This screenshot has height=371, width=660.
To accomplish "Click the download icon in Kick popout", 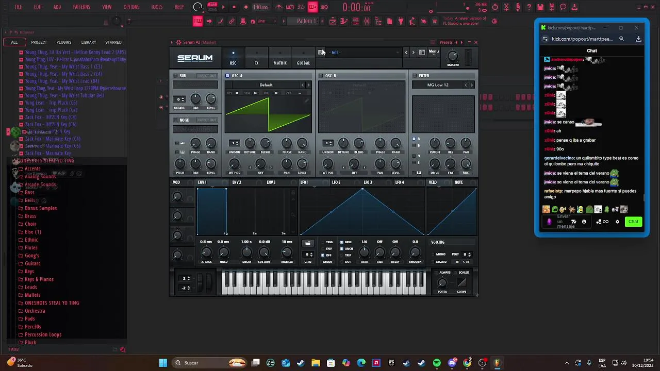I will pos(638,39).
